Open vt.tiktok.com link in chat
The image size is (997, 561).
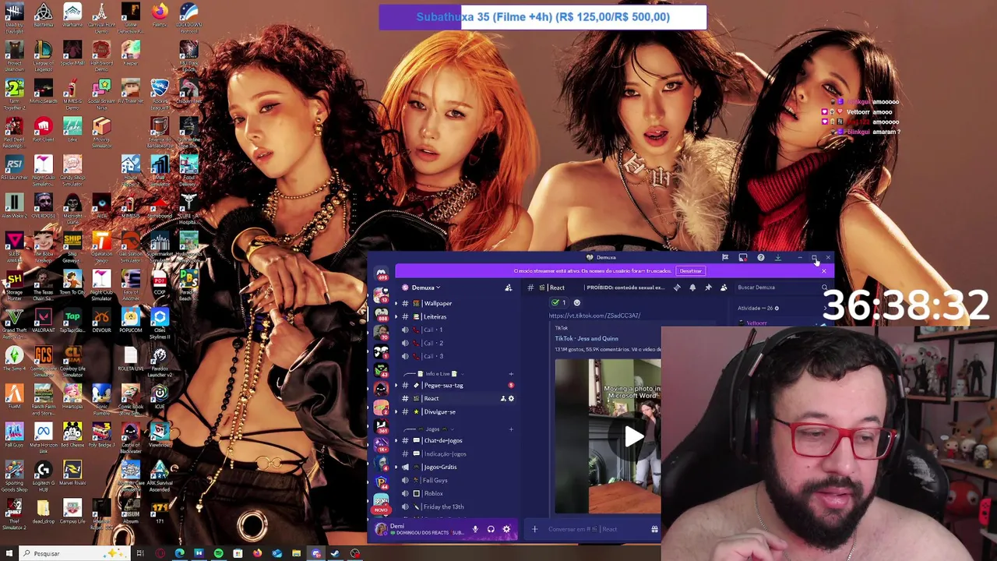click(594, 316)
